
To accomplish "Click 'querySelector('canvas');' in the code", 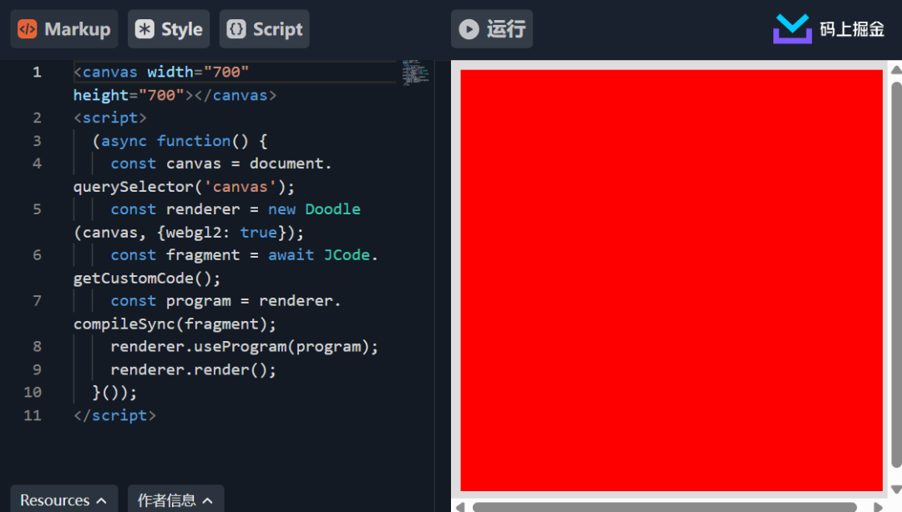I will point(184,187).
